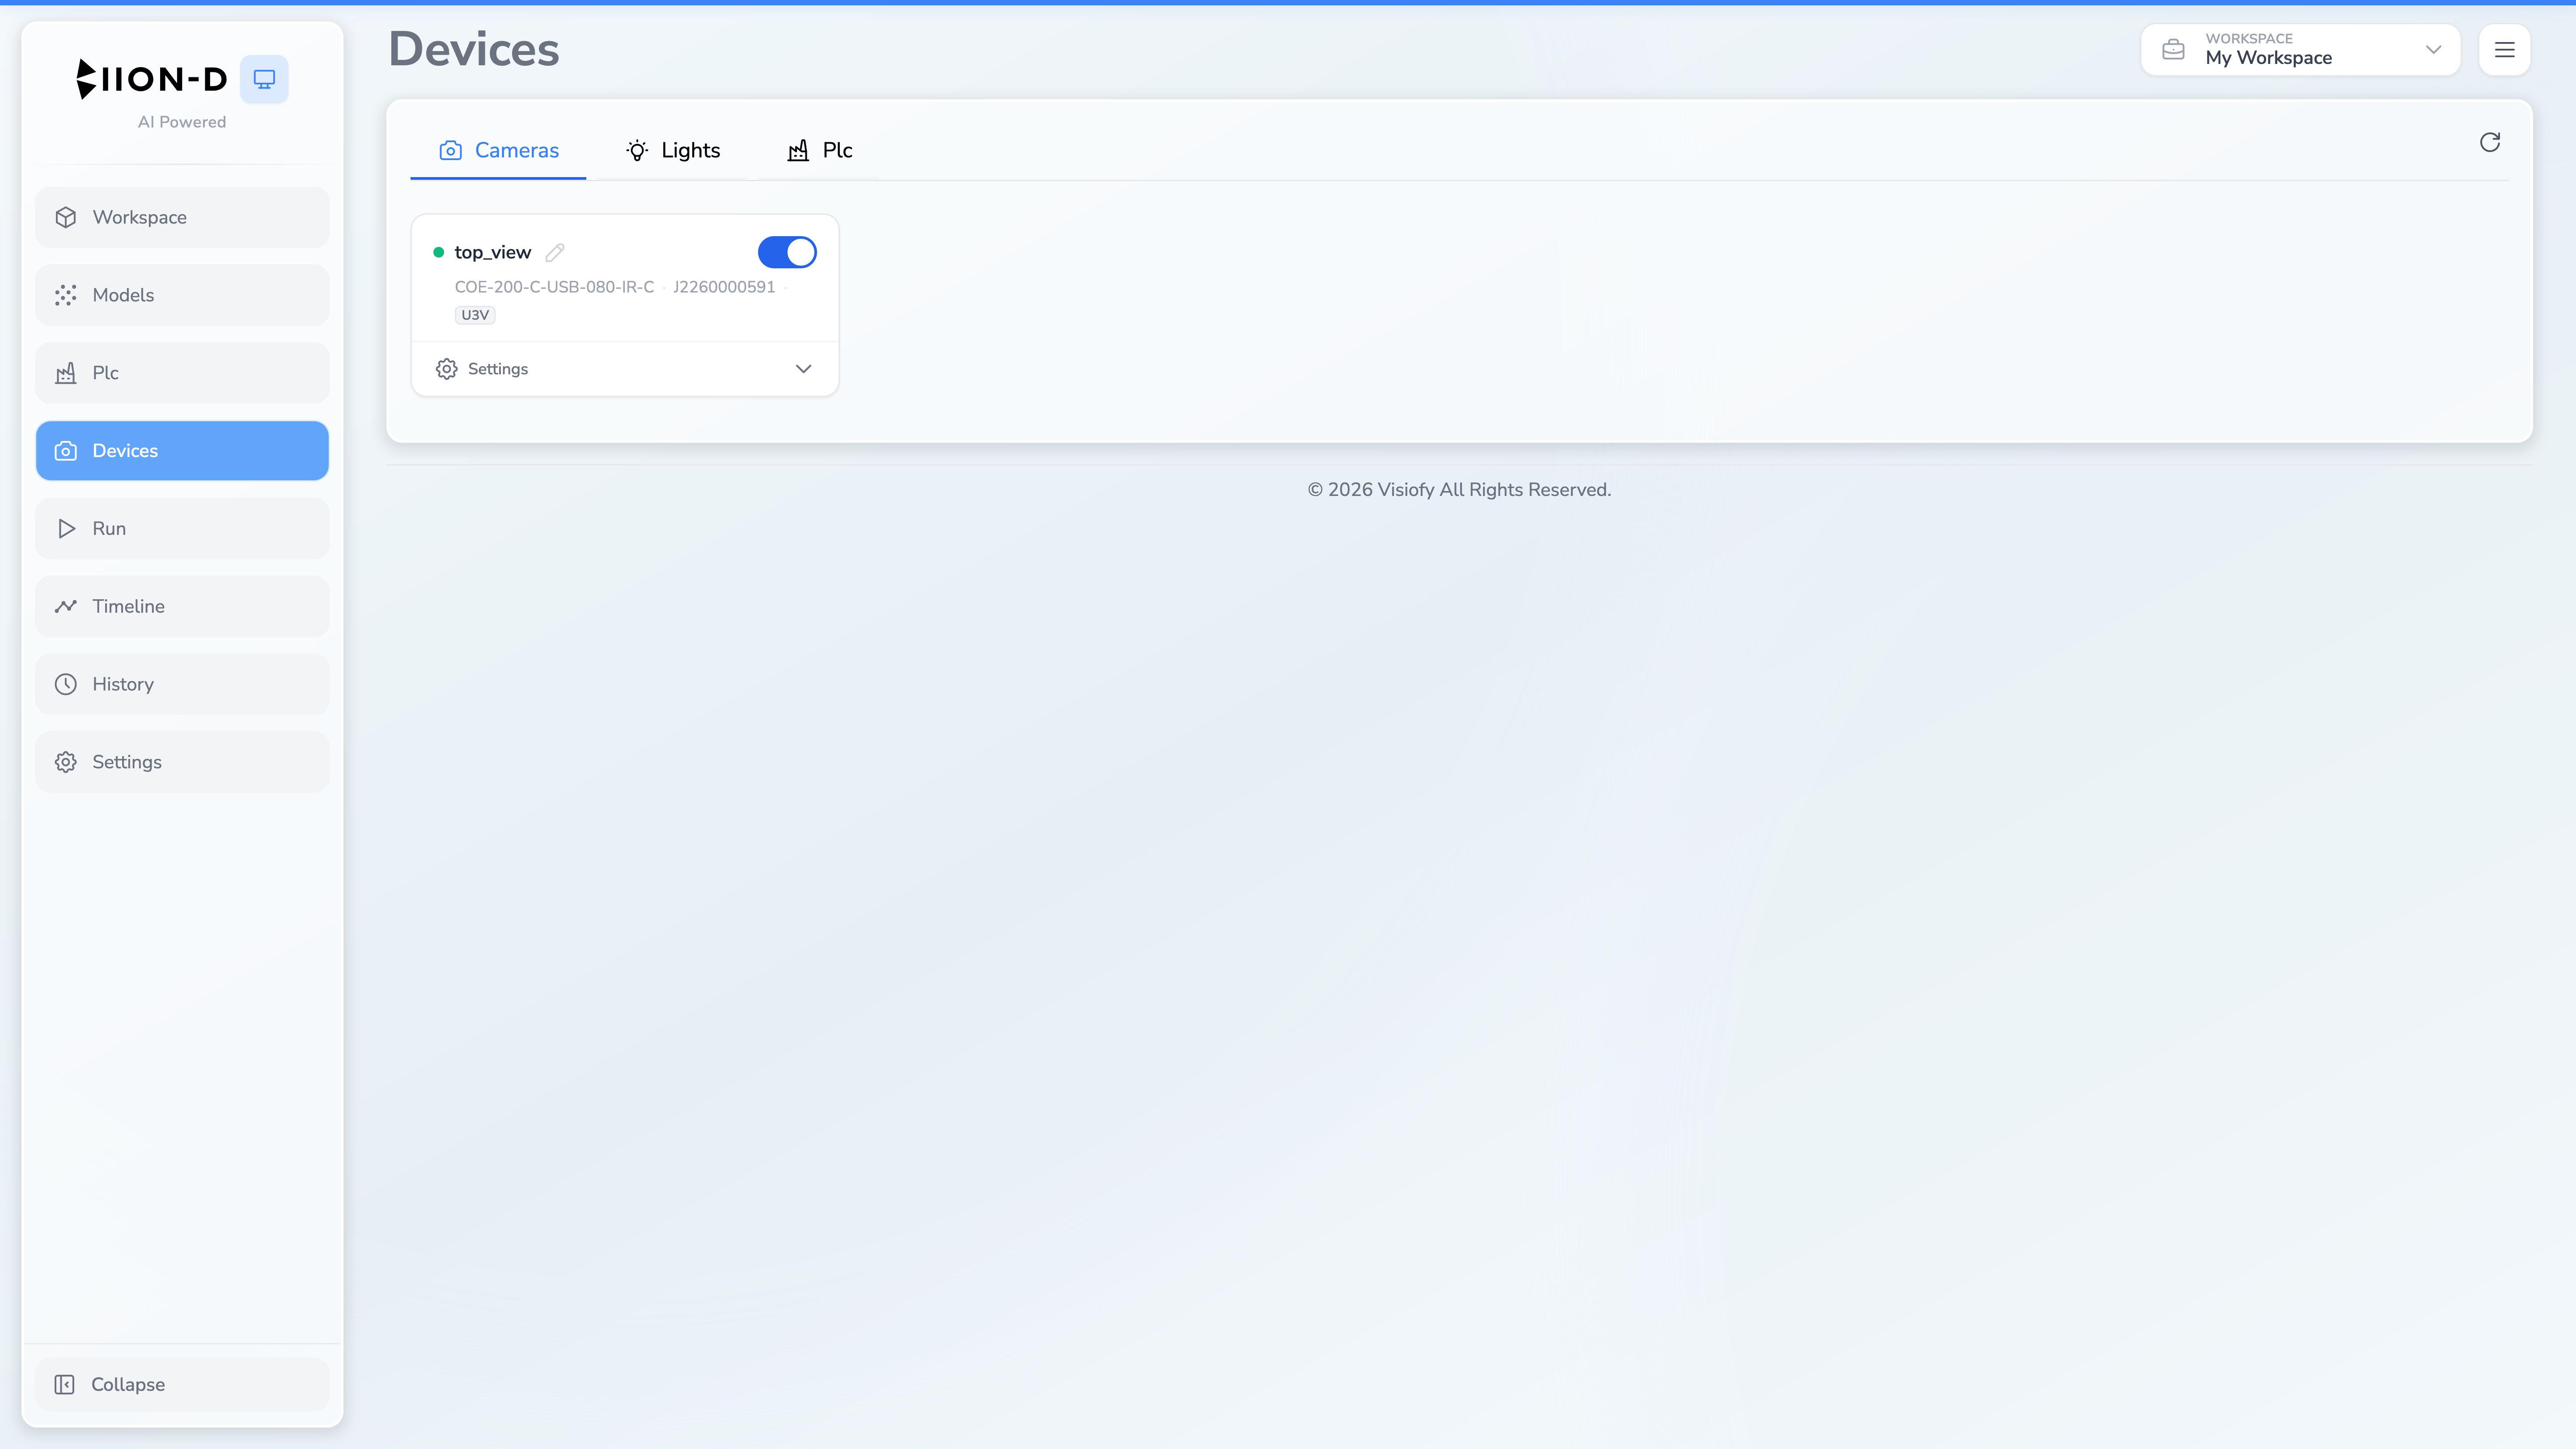The height and width of the screenshot is (1449, 2576).
Task: Click the model text COE-200-C-USB-080-IR-C
Action: pos(554,287)
